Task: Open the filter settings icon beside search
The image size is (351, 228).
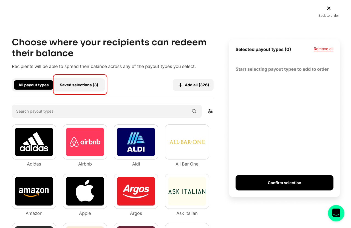Action: [x=210, y=111]
